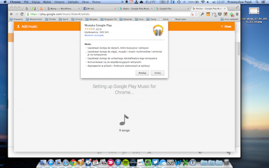Click the Google Play Music headphones icon
269x168 pixels.
(x=158, y=31)
